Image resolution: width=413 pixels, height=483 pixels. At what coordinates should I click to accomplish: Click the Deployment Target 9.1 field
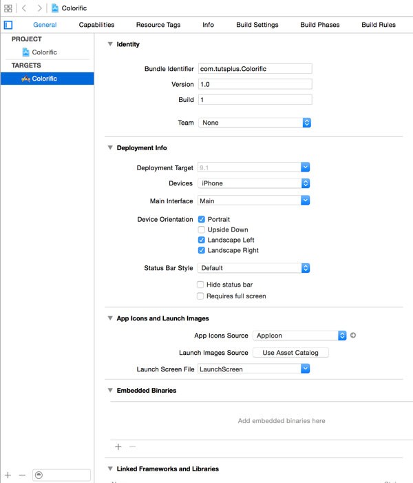point(249,167)
